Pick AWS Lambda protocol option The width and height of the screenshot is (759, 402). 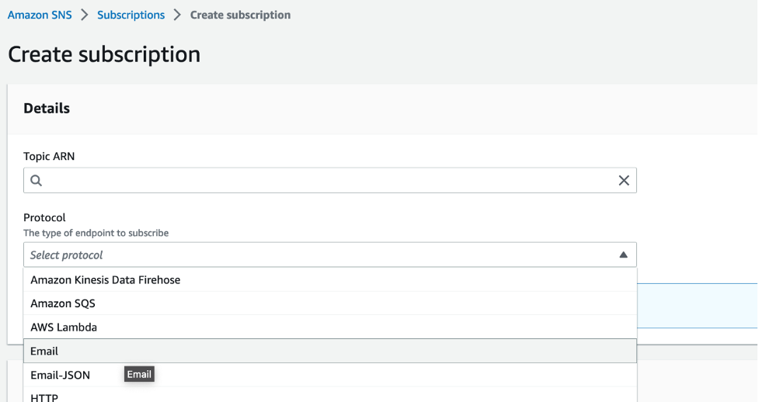coord(329,327)
